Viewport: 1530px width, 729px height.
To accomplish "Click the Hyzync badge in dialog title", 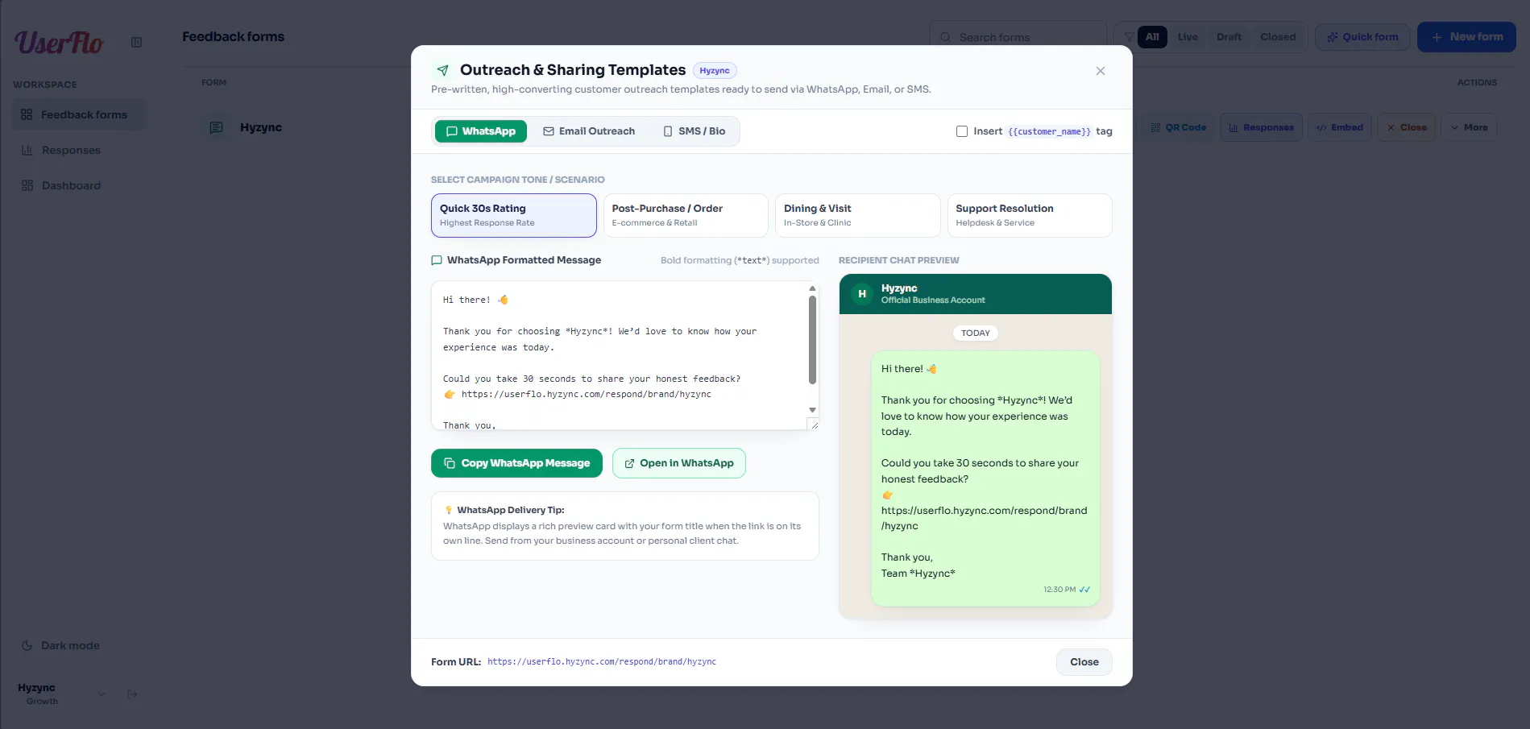I will point(715,71).
